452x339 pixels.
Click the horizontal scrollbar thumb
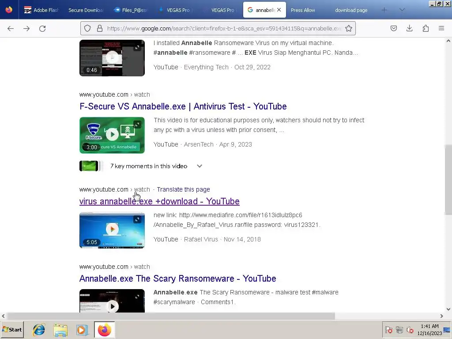[x=171, y=316]
